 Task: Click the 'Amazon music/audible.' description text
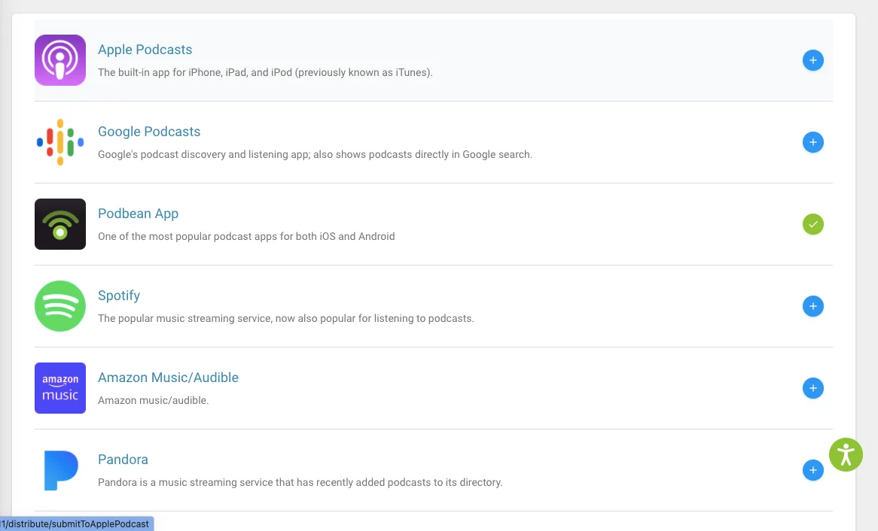[153, 400]
